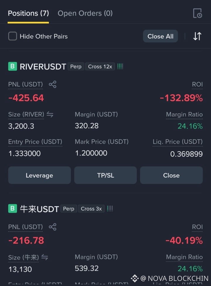211x286 pixels.
Task: Switch RIVER size unit swap icon
Action: pyautogui.click(x=50, y=114)
